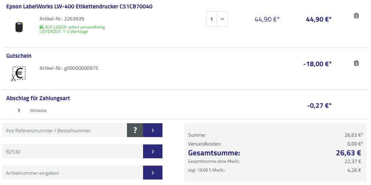The image size is (371, 185).
Task: Open the quantity dropdown chevron
Action: point(222,19)
